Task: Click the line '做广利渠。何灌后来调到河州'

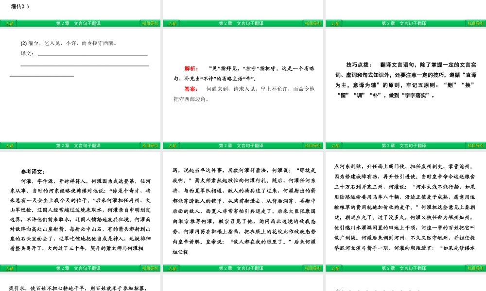Action: (404, 238)
